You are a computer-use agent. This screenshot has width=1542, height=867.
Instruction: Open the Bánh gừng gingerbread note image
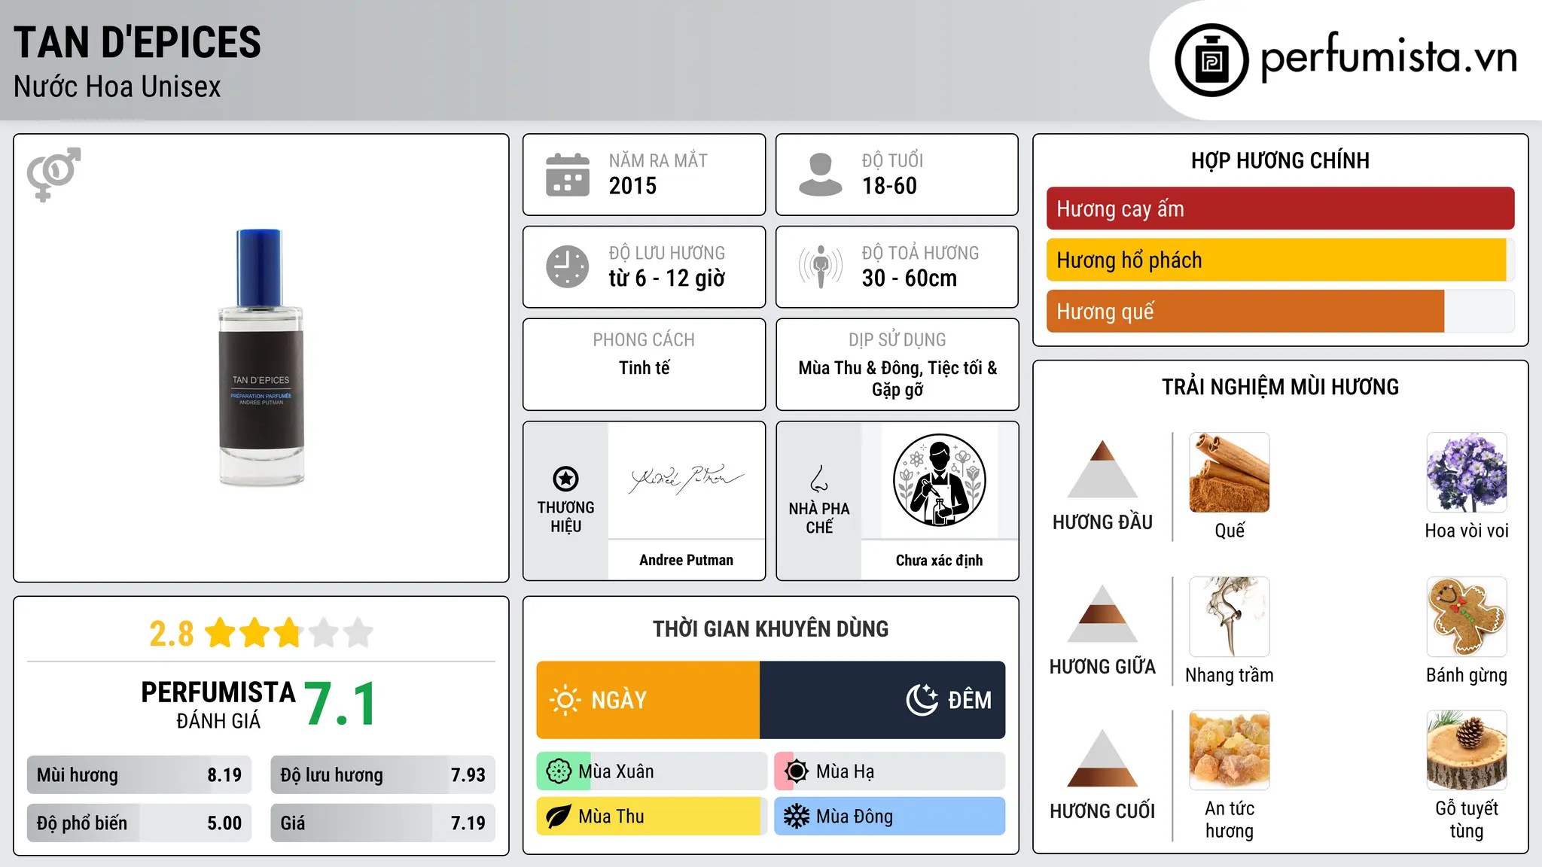[1467, 617]
